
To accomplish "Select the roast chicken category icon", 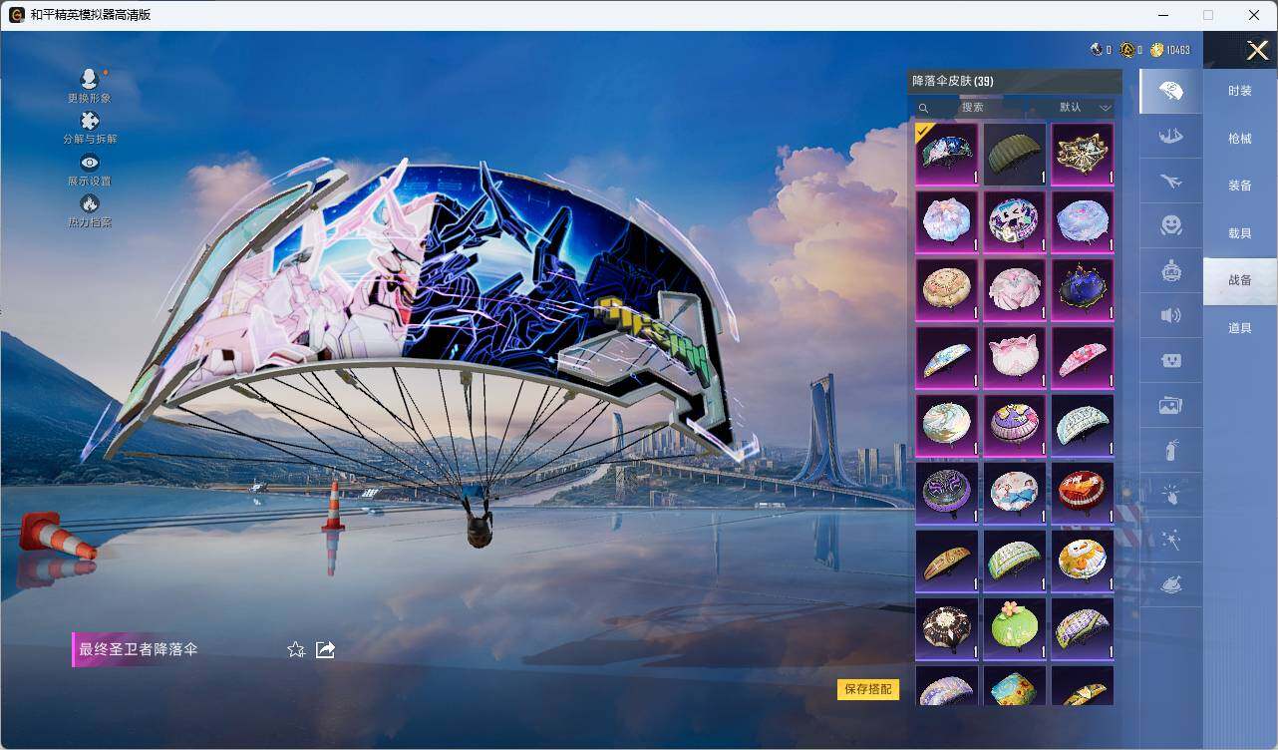I will [1171, 584].
